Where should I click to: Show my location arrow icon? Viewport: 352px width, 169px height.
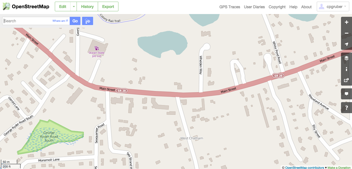(346, 44)
